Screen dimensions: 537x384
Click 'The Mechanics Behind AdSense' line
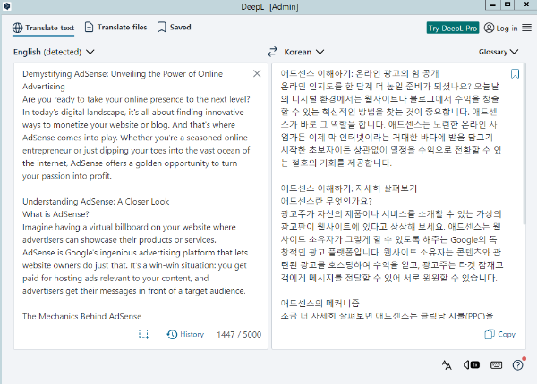coord(81,316)
